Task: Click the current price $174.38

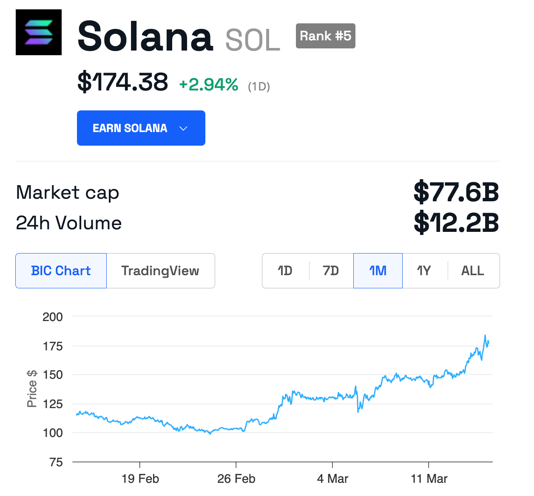Action: (122, 82)
